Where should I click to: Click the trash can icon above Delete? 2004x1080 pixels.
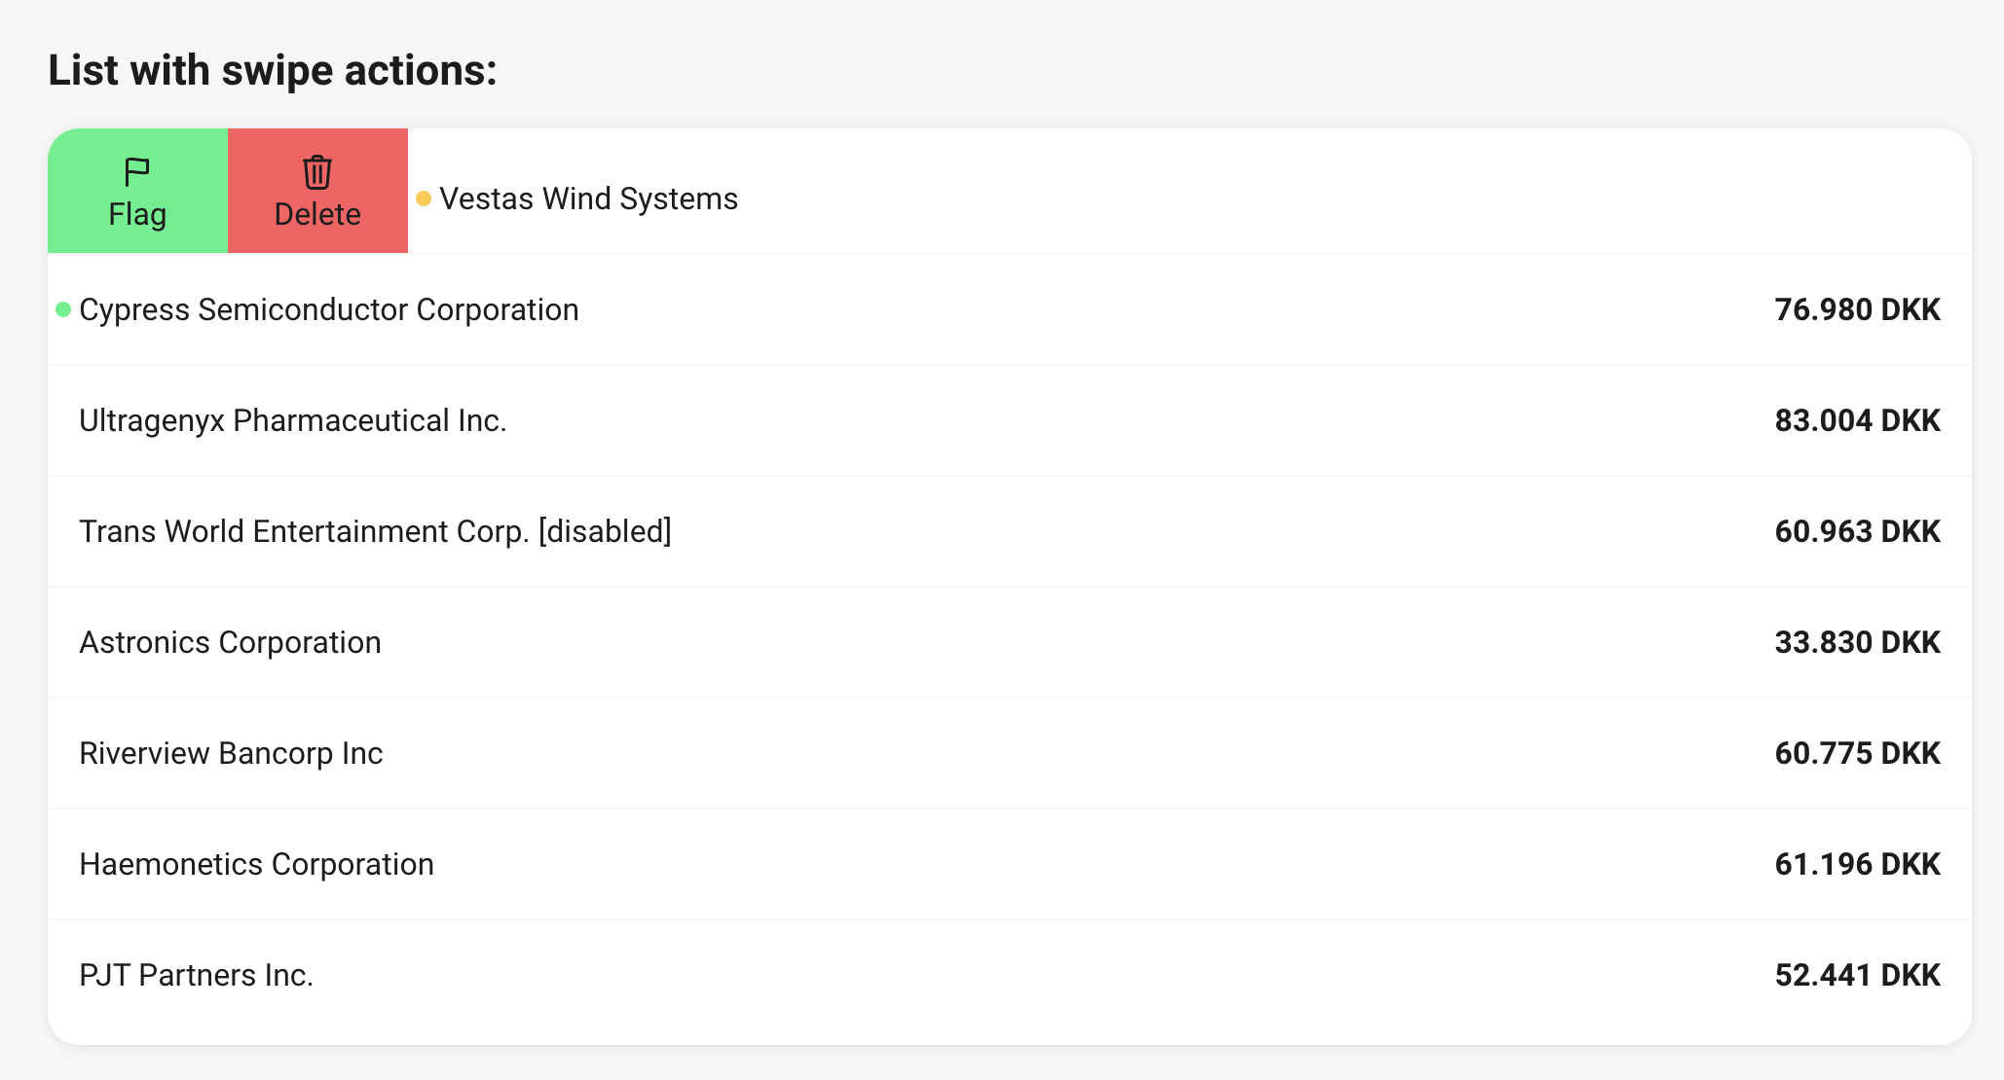click(x=317, y=170)
